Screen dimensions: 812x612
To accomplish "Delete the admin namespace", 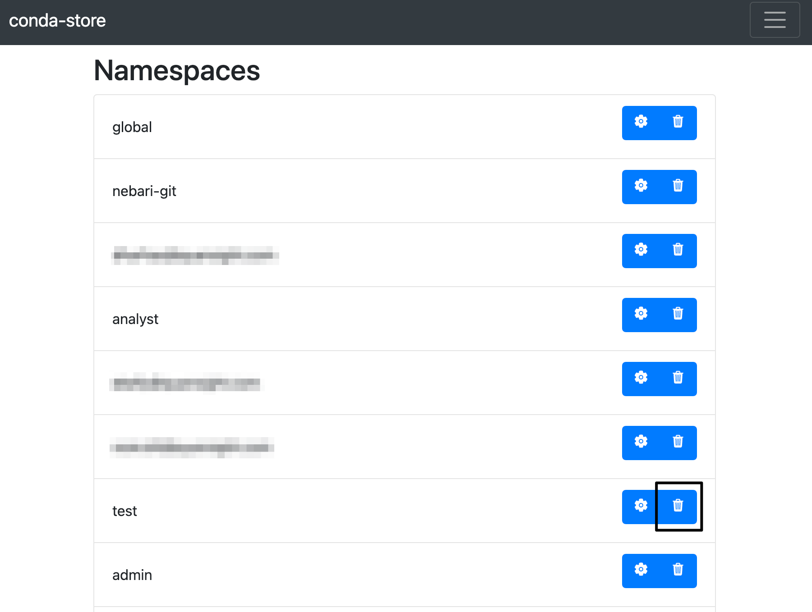I will pos(678,571).
